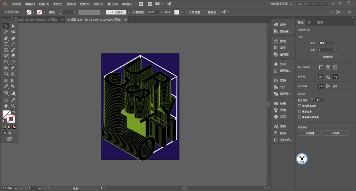Select the Shape Builder tool

(x=6, y=73)
